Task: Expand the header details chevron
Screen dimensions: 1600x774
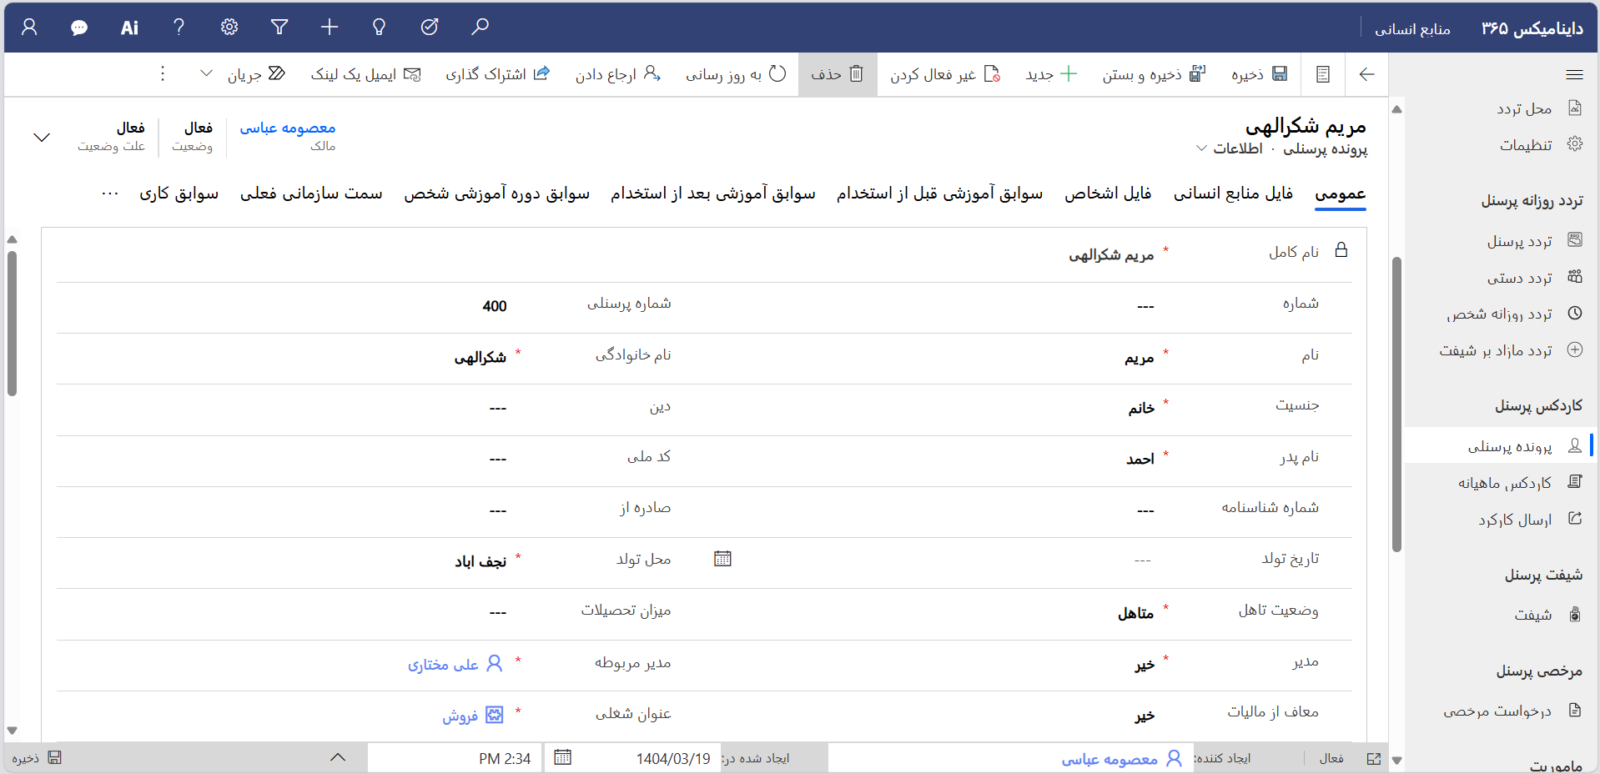Action: tap(42, 138)
